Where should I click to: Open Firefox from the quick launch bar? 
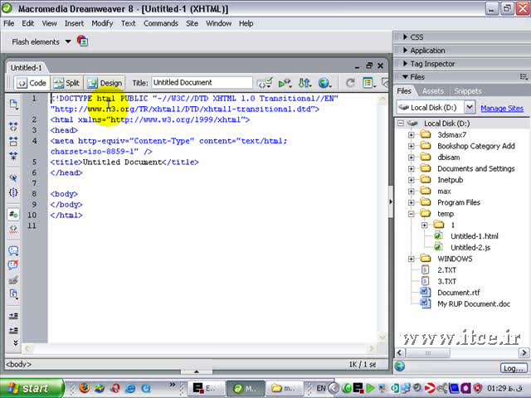85,388
